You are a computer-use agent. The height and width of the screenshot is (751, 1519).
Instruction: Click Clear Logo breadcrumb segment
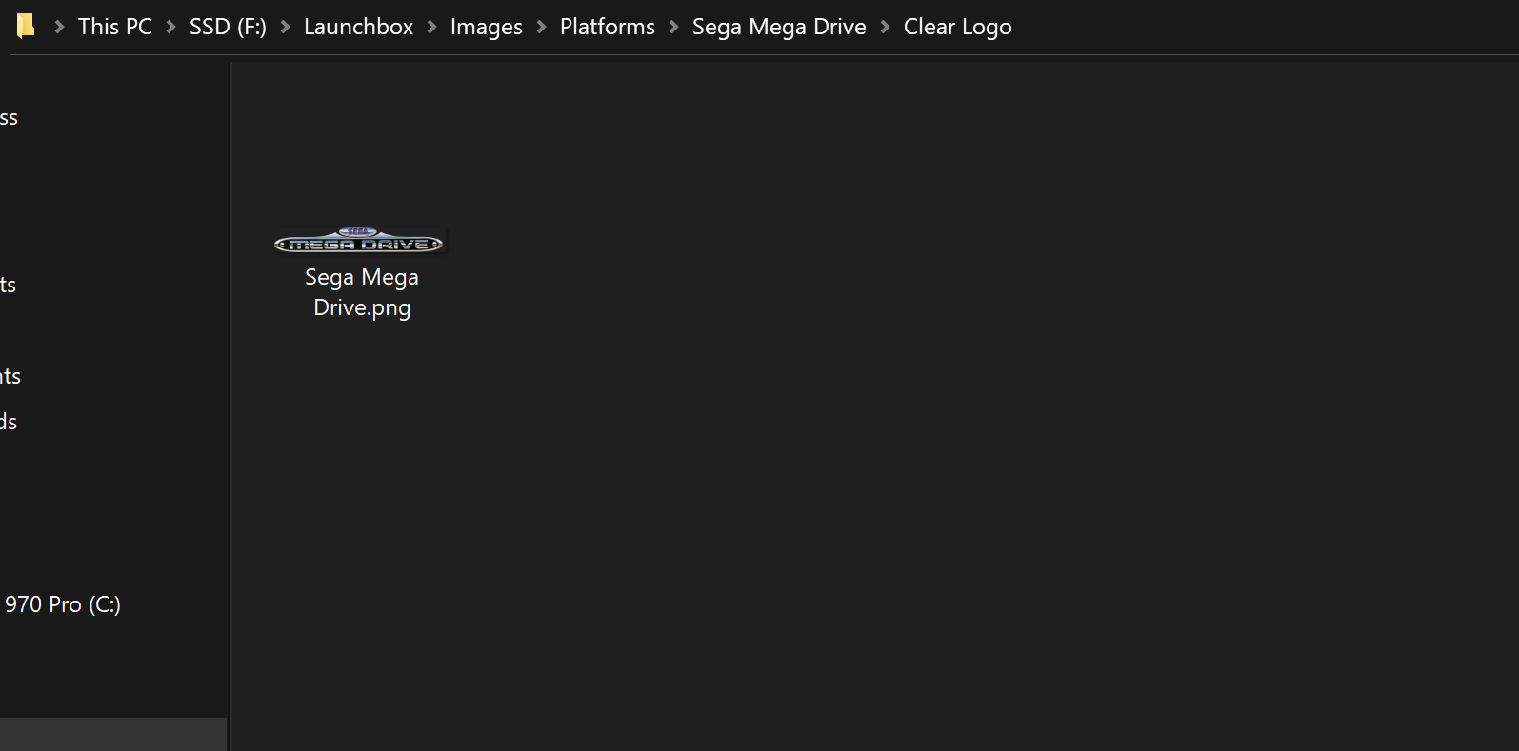click(x=957, y=27)
